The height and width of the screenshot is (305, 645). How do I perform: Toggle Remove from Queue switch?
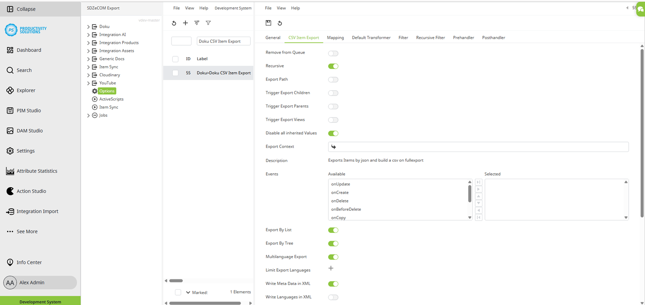point(333,53)
